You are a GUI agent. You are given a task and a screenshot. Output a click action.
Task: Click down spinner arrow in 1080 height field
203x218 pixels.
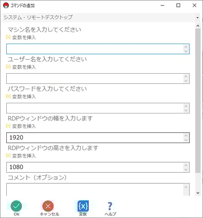(186, 170)
